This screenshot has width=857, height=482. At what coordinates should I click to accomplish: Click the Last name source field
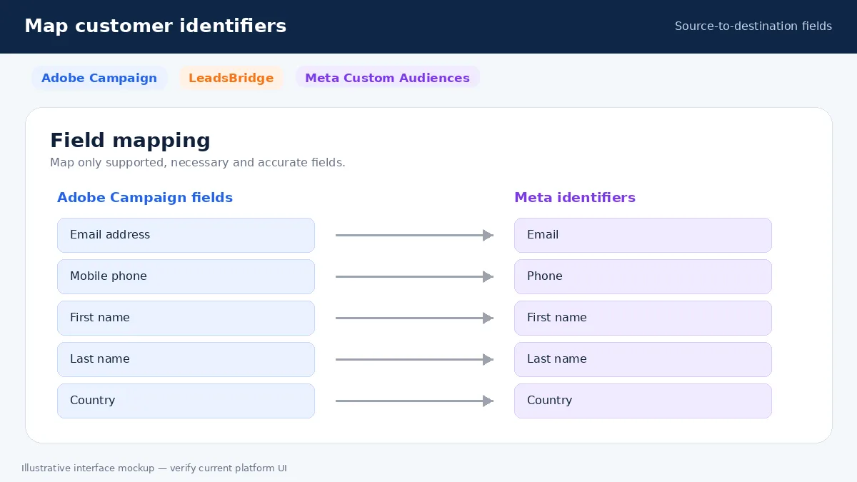click(186, 359)
